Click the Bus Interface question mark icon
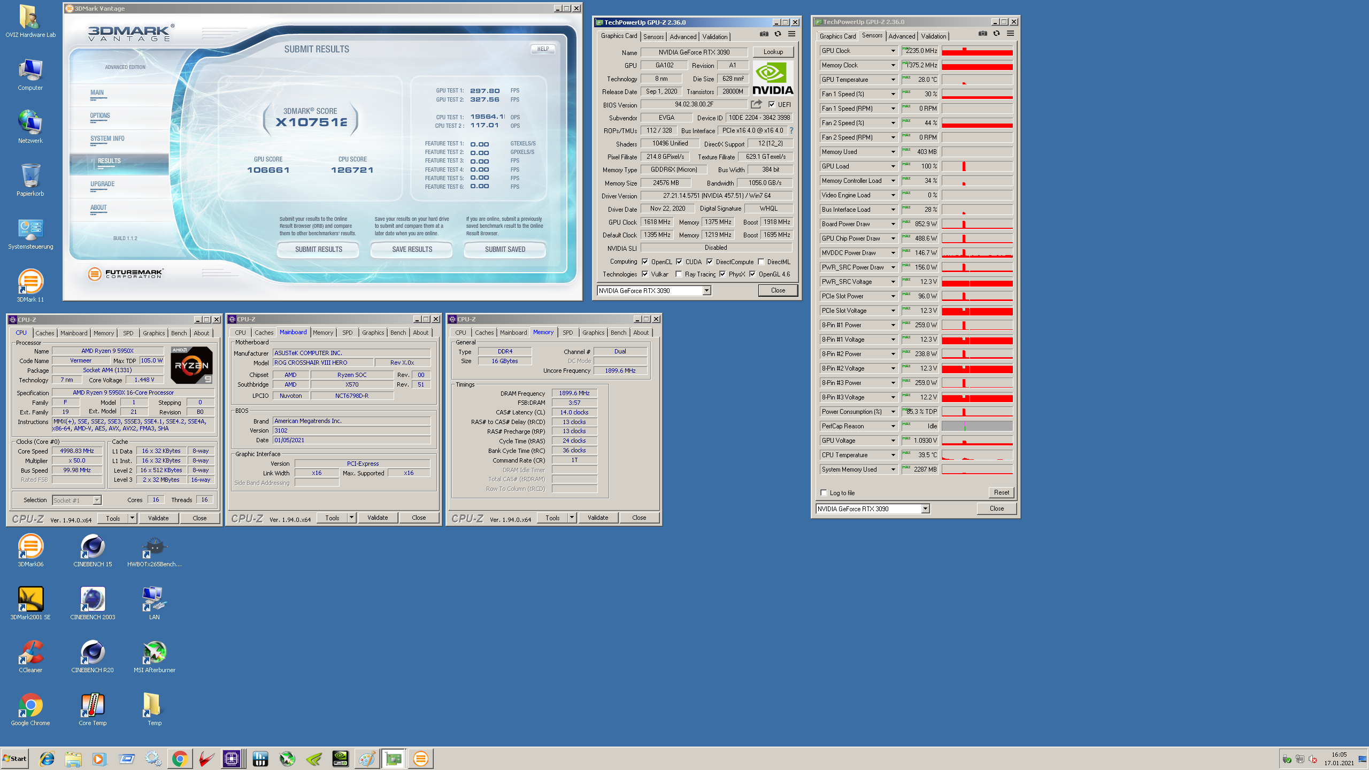The height and width of the screenshot is (770, 1369). 791,130
